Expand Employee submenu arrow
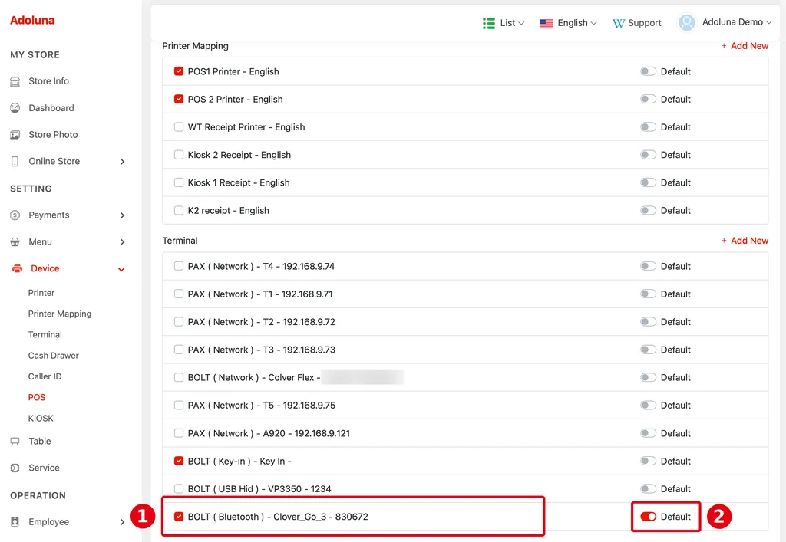 coord(122,522)
